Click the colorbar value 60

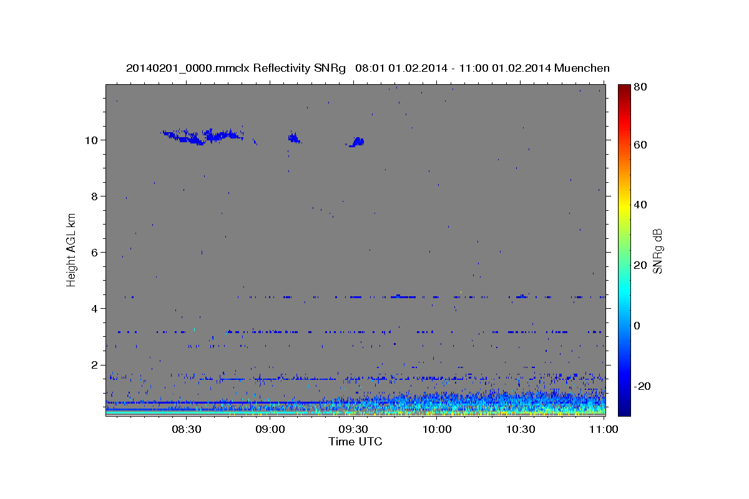click(x=640, y=145)
